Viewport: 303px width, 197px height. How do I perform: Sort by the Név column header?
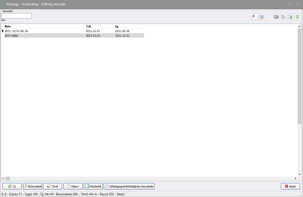[45, 26]
